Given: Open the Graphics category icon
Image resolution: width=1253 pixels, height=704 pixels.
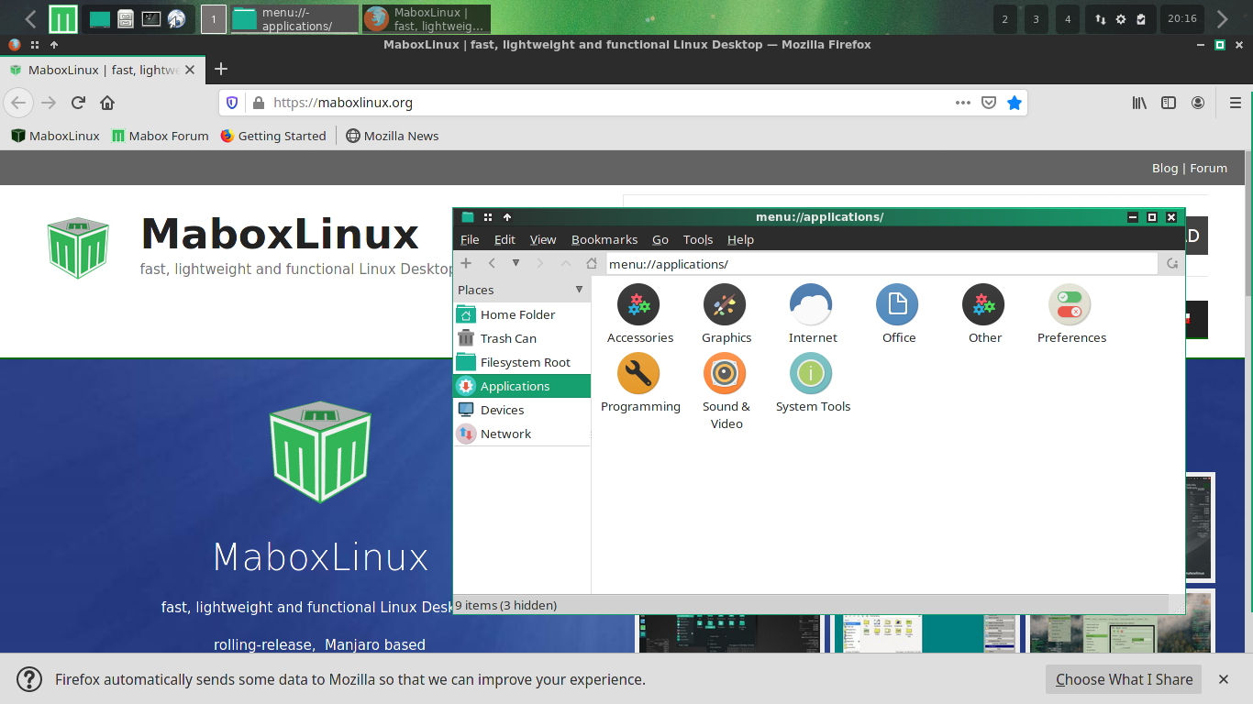Looking at the screenshot, I should pyautogui.click(x=725, y=304).
